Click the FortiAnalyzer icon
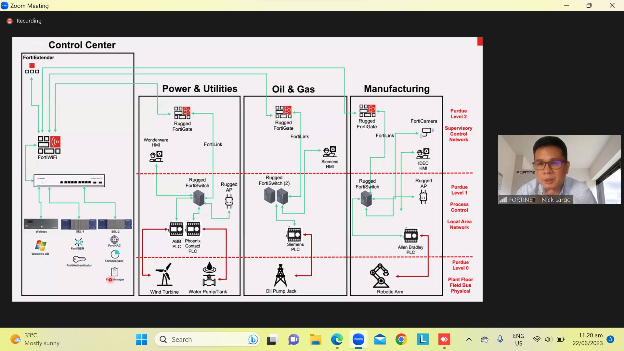This screenshot has width=624, height=351. click(x=115, y=254)
